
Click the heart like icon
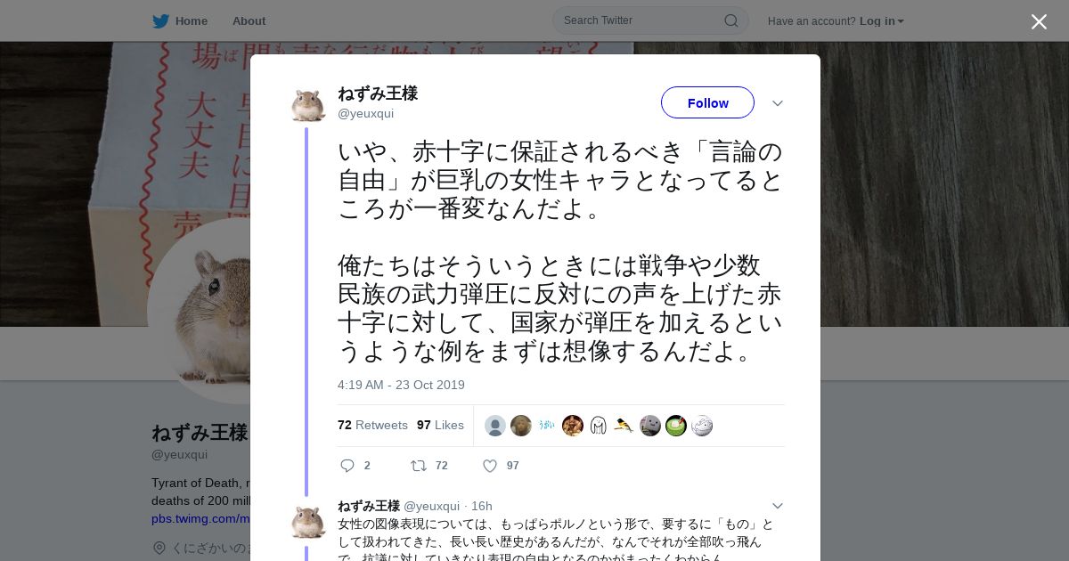489,466
